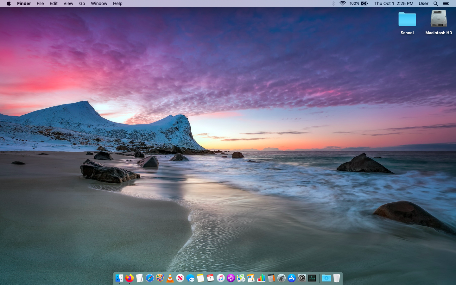Open the Finder application menu
456x285 pixels.
click(24, 3)
